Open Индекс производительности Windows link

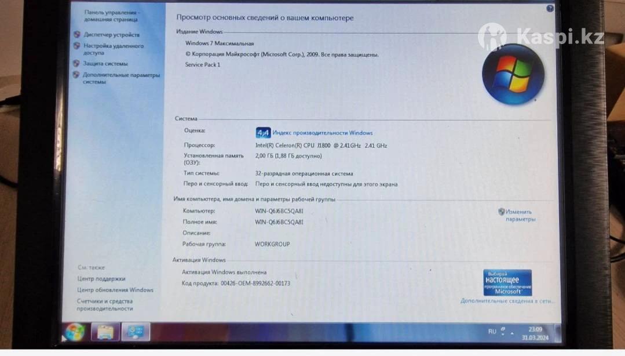click(322, 133)
